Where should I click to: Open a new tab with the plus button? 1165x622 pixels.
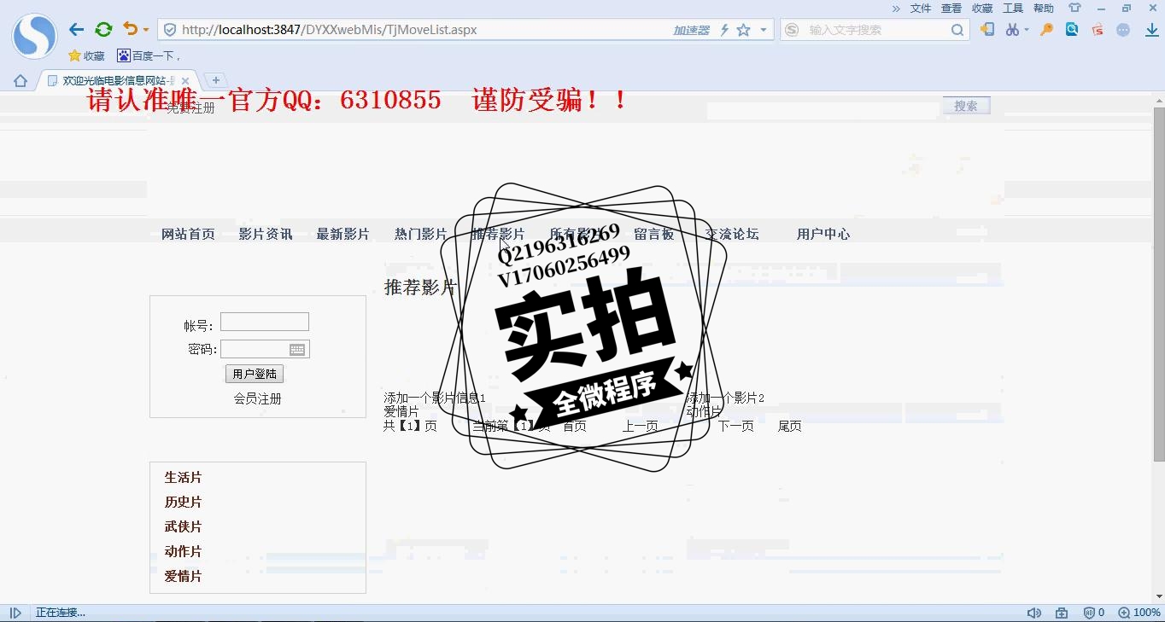[215, 80]
